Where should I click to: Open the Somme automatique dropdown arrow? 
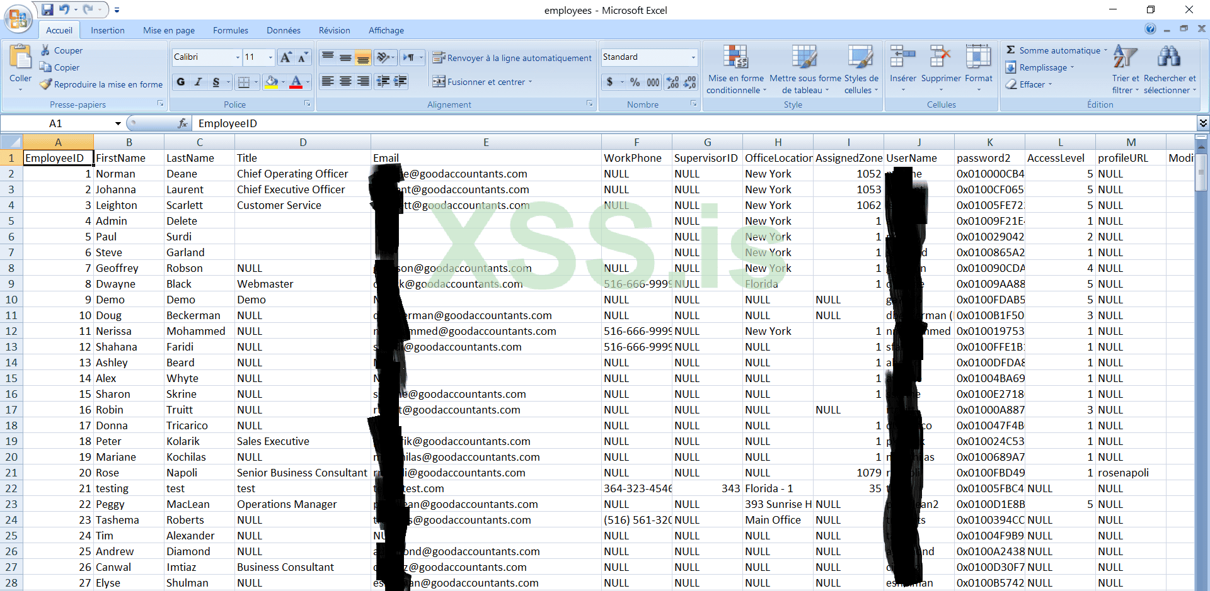tap(1105, 50)
